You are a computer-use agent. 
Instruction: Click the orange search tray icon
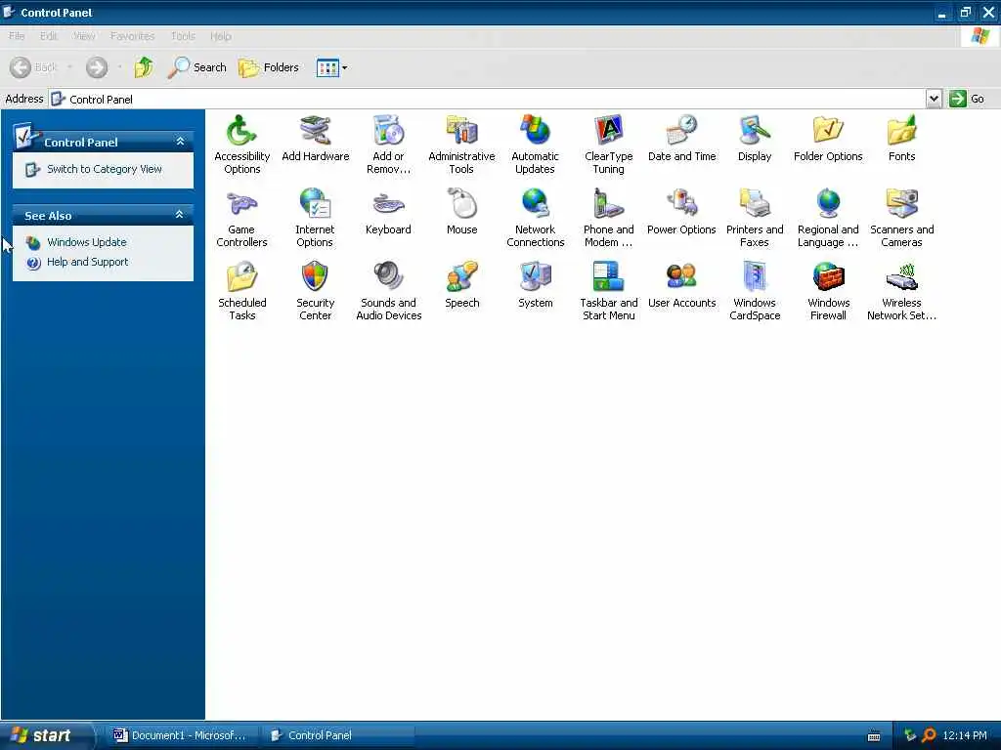(x=930, y=735)
